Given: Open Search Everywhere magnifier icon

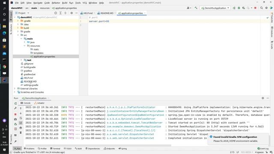Looking at the screenshot, I should (262, 8).
